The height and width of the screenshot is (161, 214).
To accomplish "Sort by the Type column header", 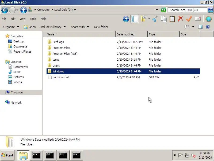I will click(x=163, y=34).
